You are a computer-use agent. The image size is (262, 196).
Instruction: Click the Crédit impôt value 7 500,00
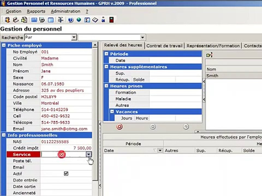[82, 148]
